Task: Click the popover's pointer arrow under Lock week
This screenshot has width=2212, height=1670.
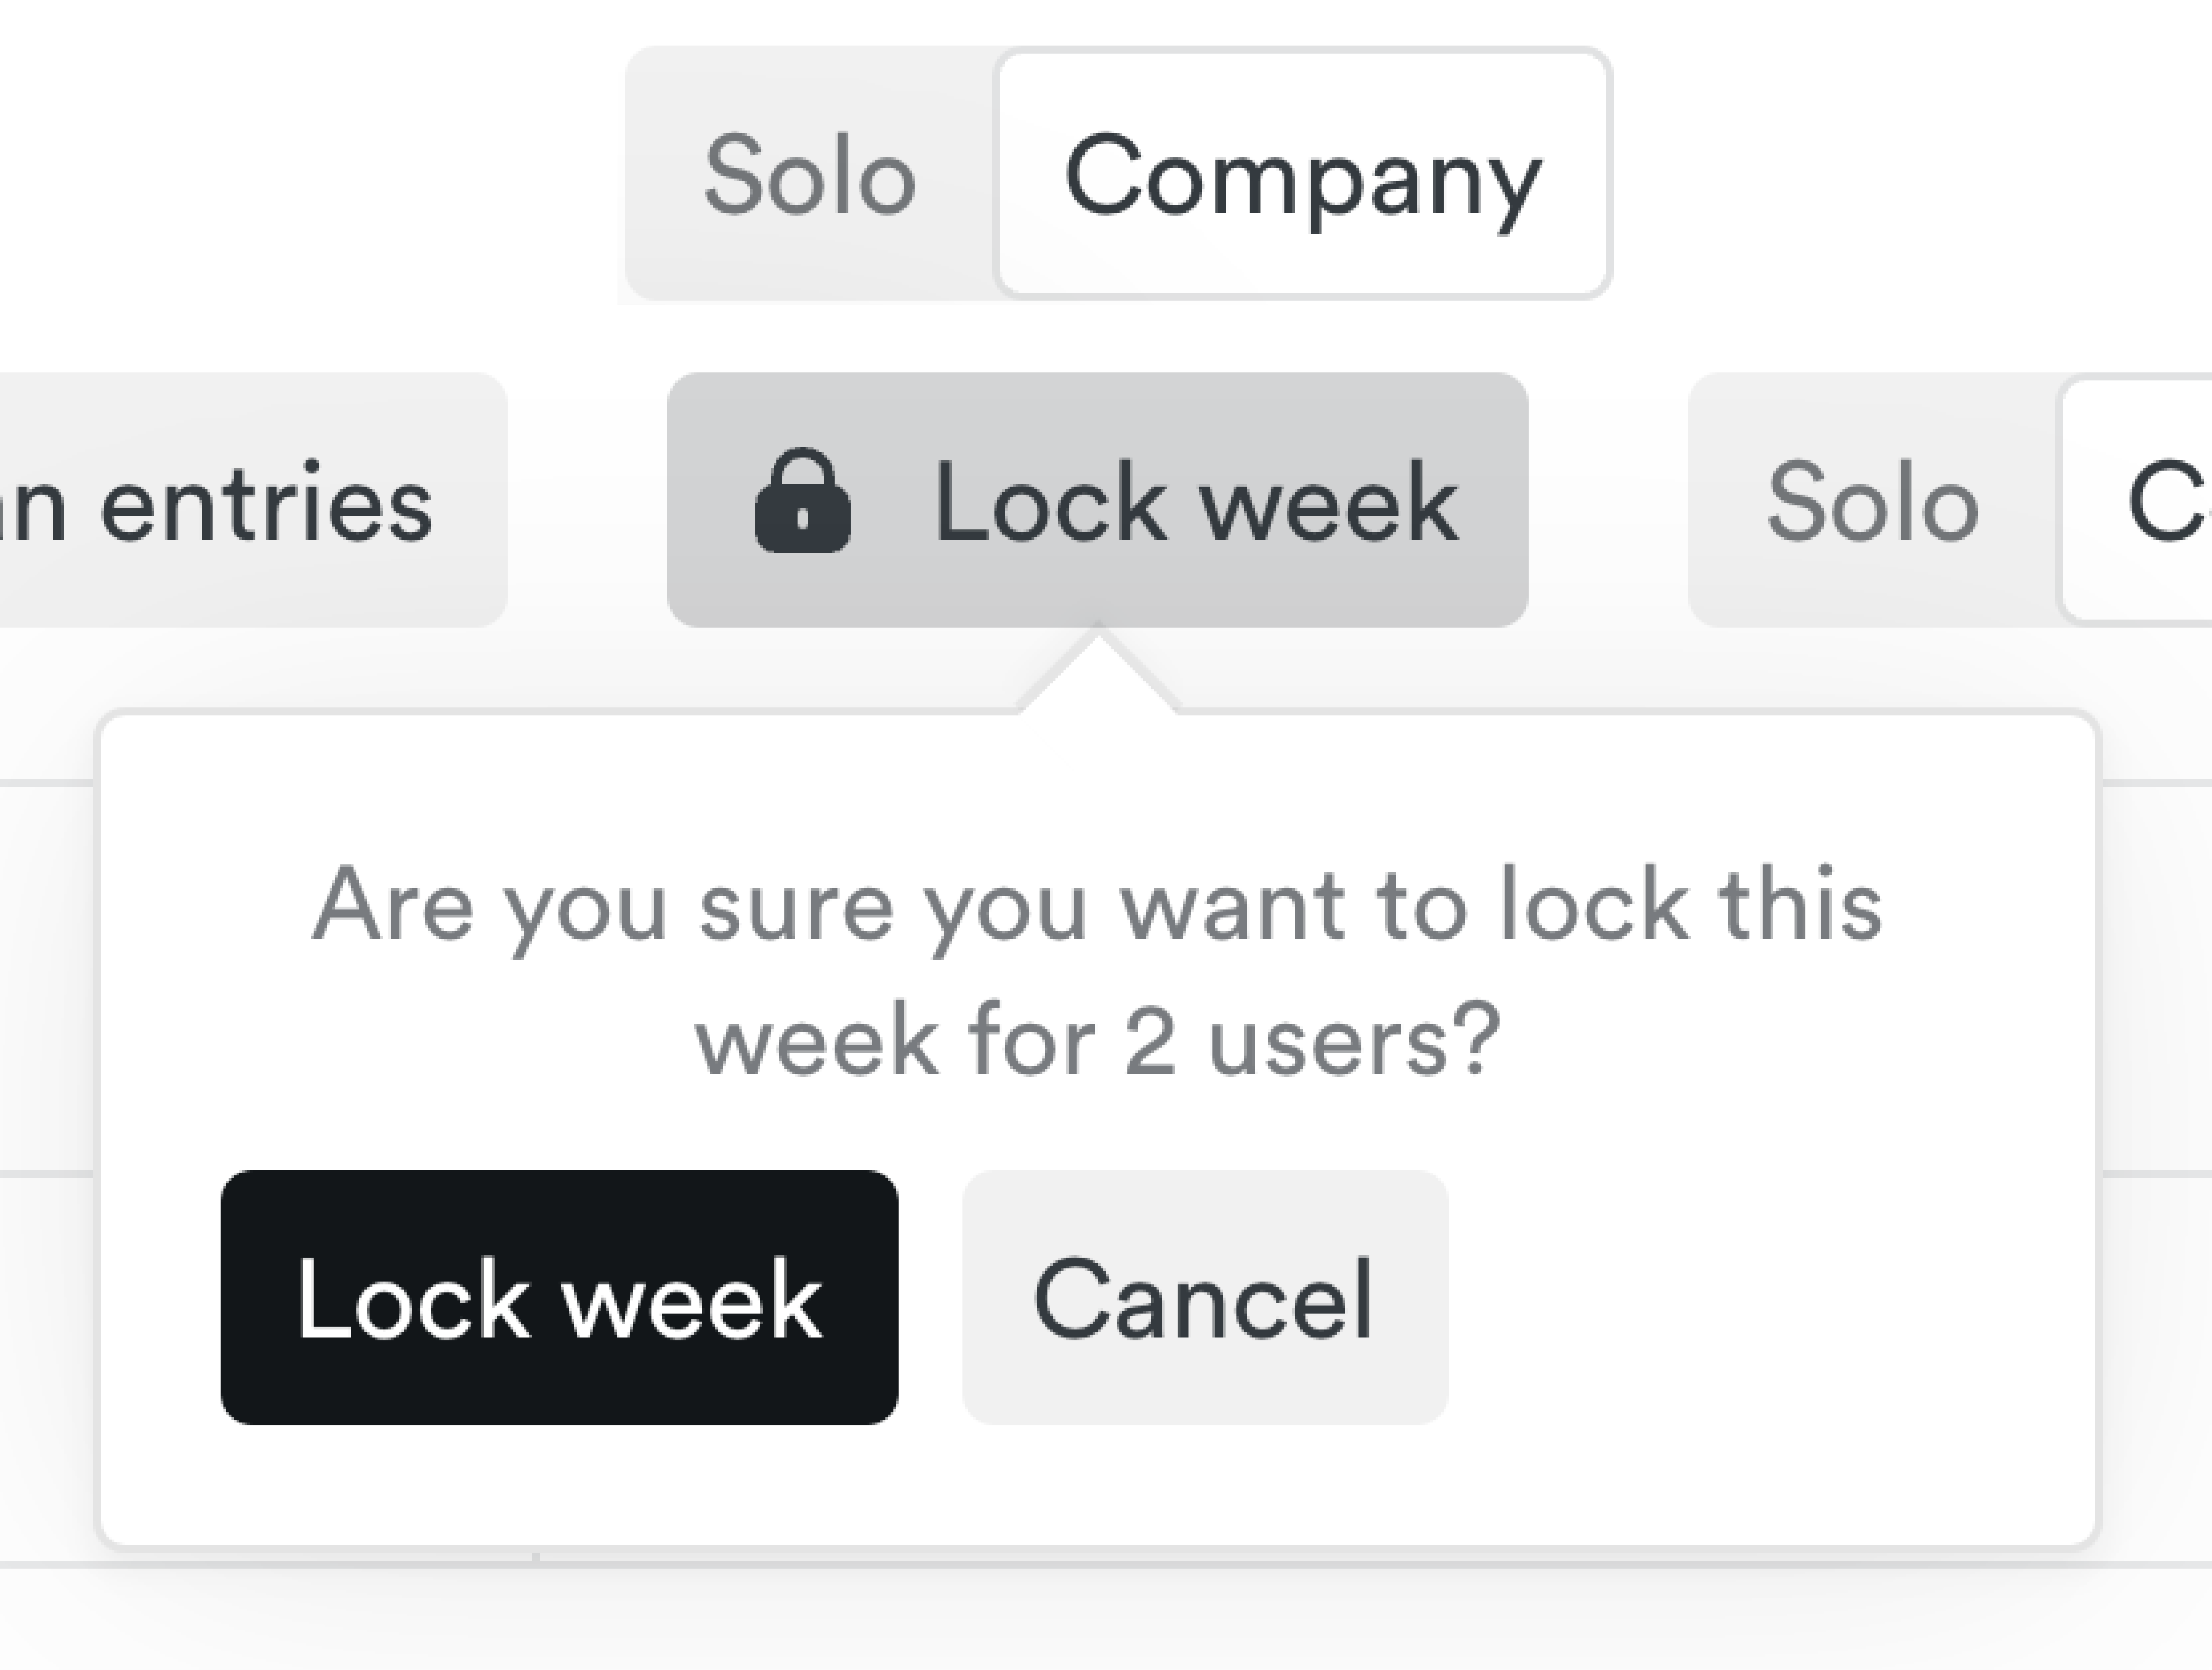Action: click(1097, 675)
